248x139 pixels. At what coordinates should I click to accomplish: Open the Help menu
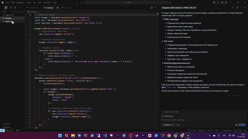click(55, 3)
